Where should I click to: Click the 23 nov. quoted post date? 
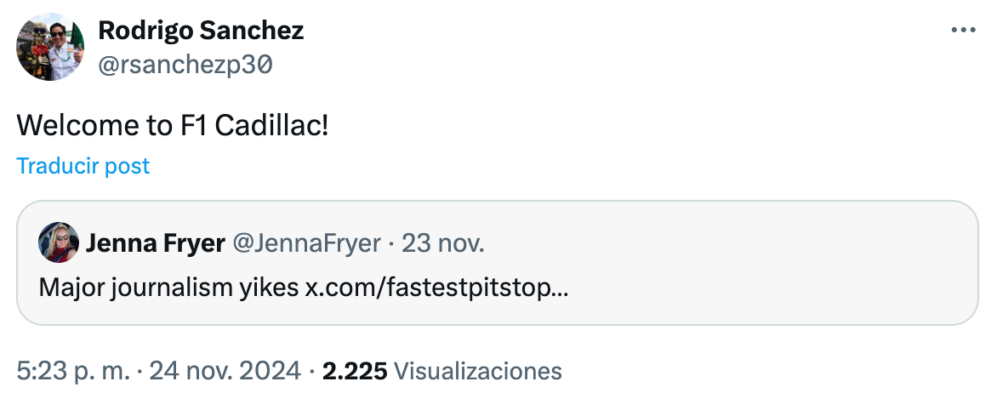coord(442,244)
